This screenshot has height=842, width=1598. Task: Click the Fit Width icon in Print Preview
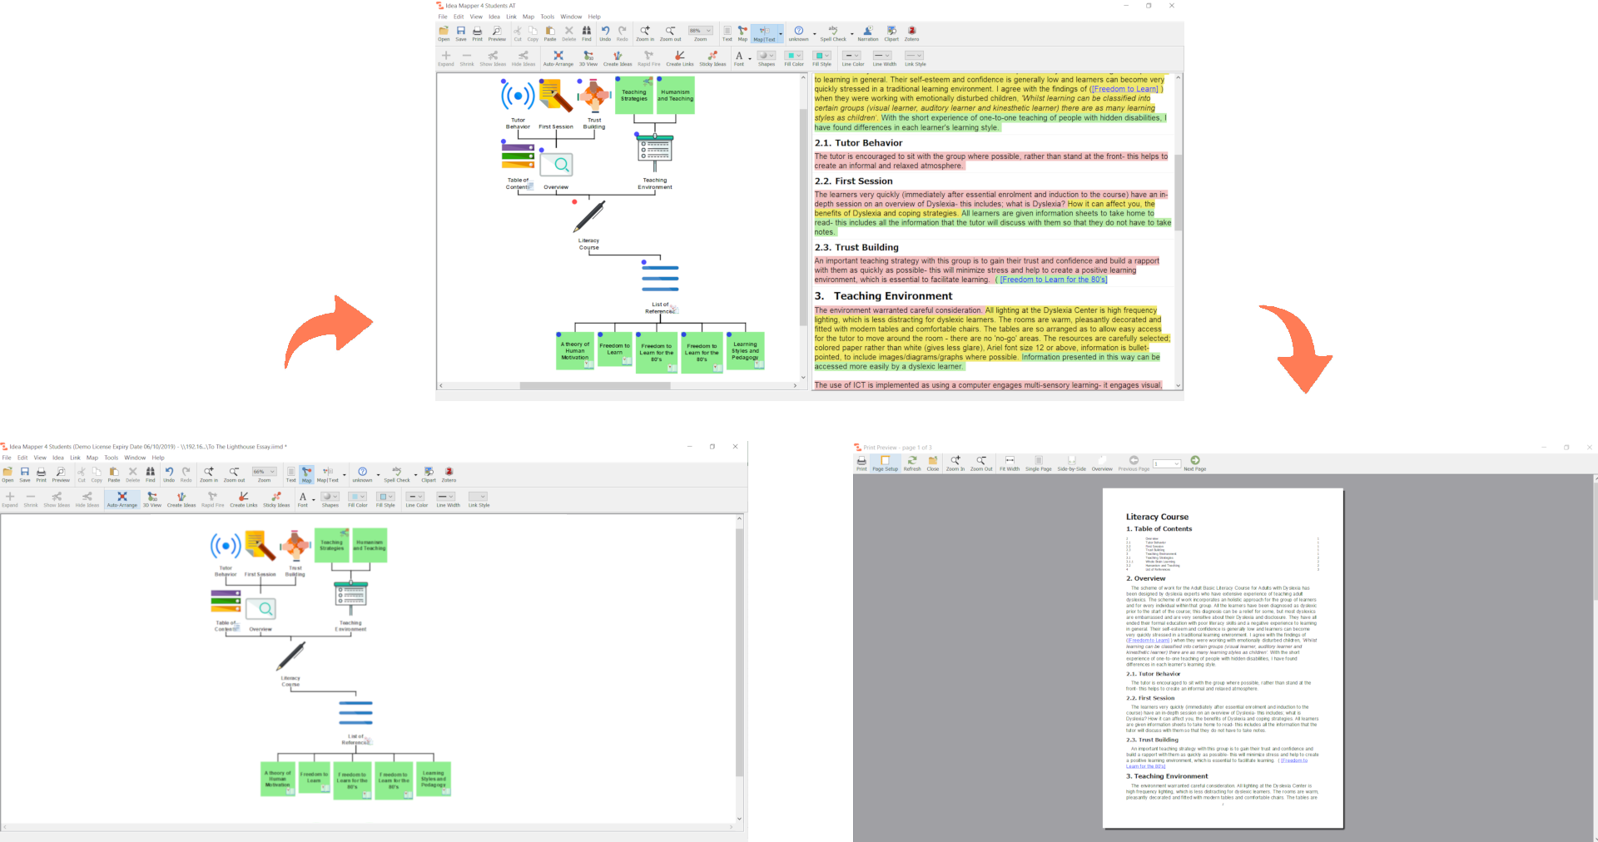(x=1009, y=463)
